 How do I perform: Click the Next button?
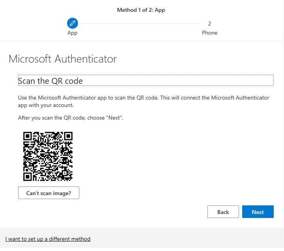coord(258,212)
